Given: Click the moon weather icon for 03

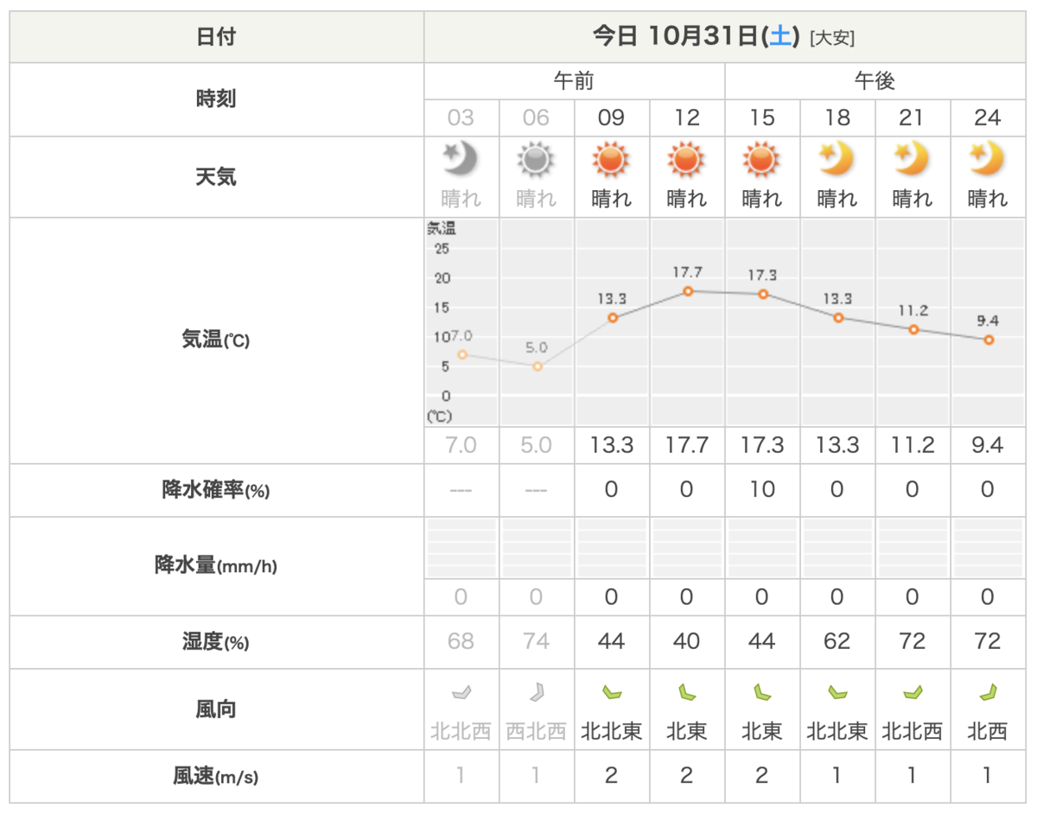Looking at the screenshot, I should (x=461, y=159).
